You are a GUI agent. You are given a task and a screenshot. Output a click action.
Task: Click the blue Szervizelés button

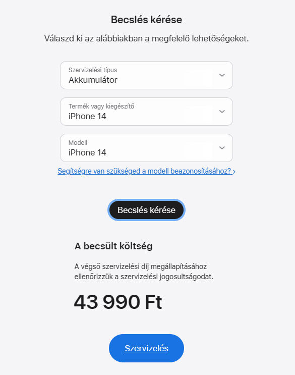(x=146, y=348)
